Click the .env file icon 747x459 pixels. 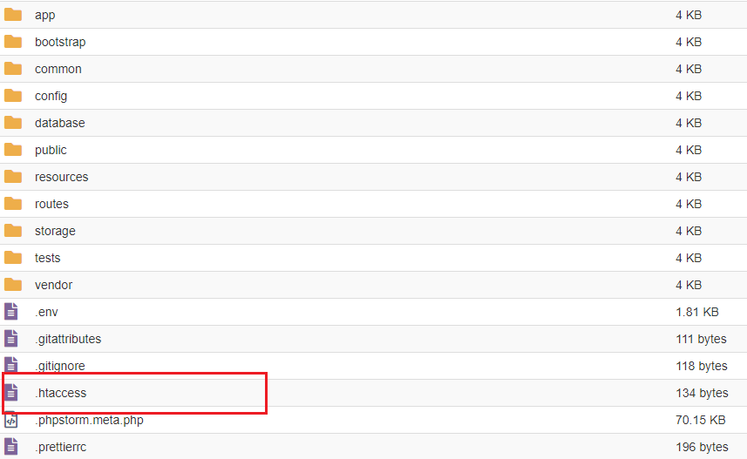coord(11,312)
